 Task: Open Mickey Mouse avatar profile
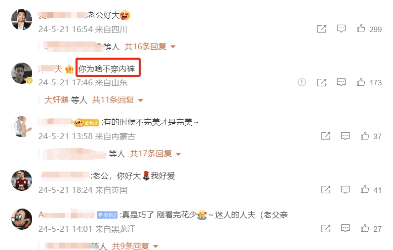point(22,219)
